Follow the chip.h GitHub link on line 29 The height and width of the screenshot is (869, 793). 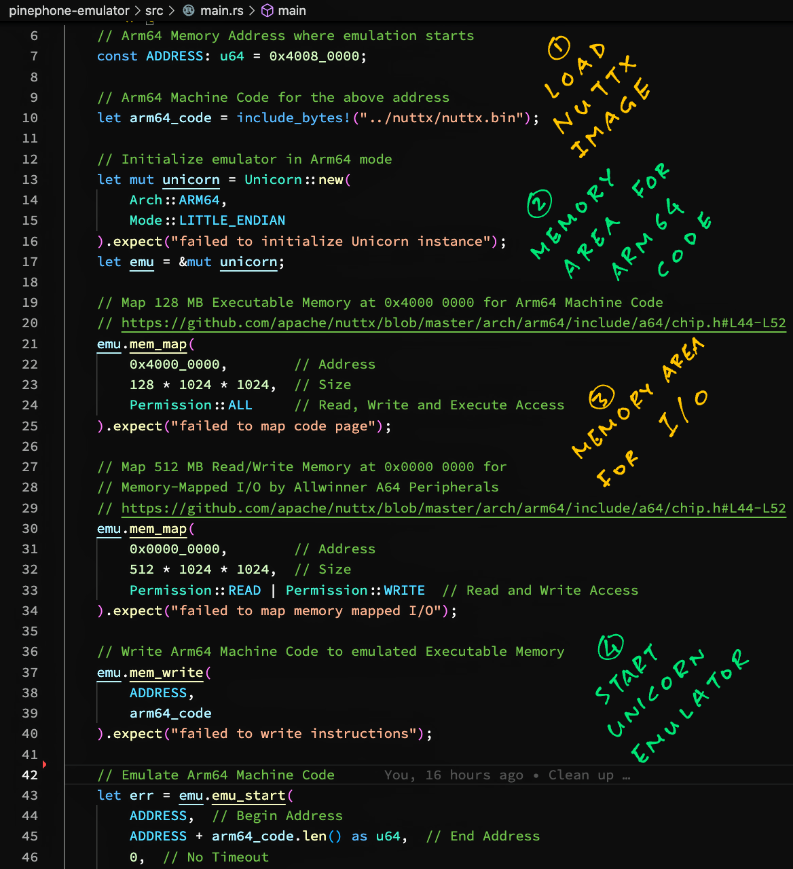click(453, 509)
